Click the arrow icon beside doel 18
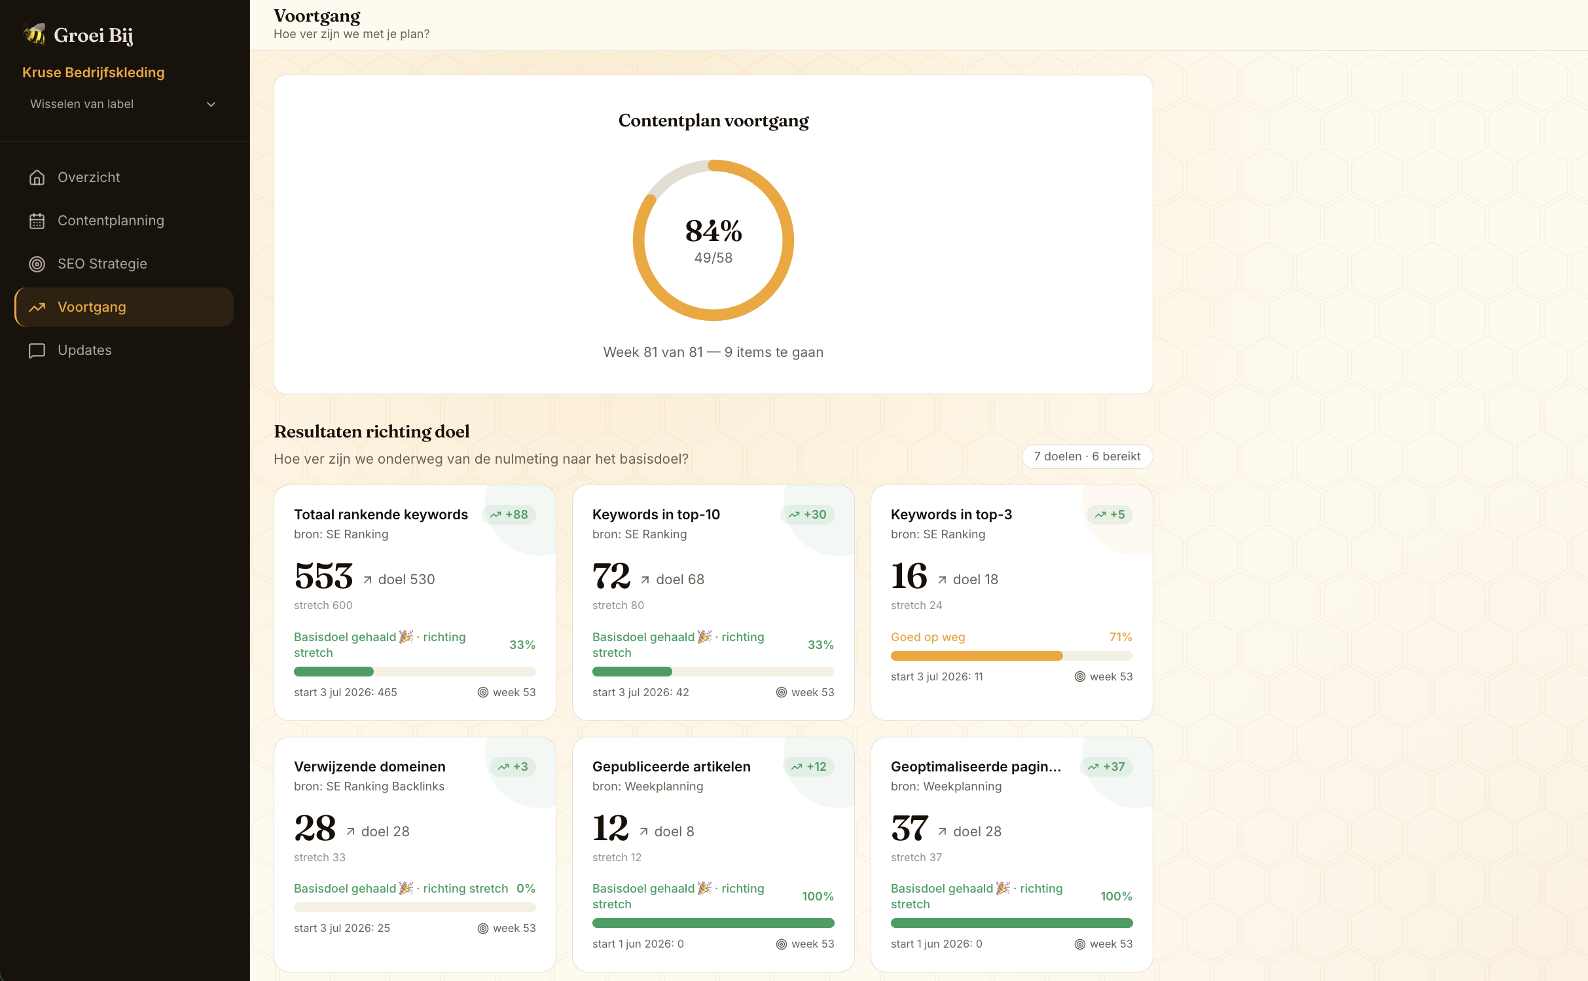 (x=943, y=580)
